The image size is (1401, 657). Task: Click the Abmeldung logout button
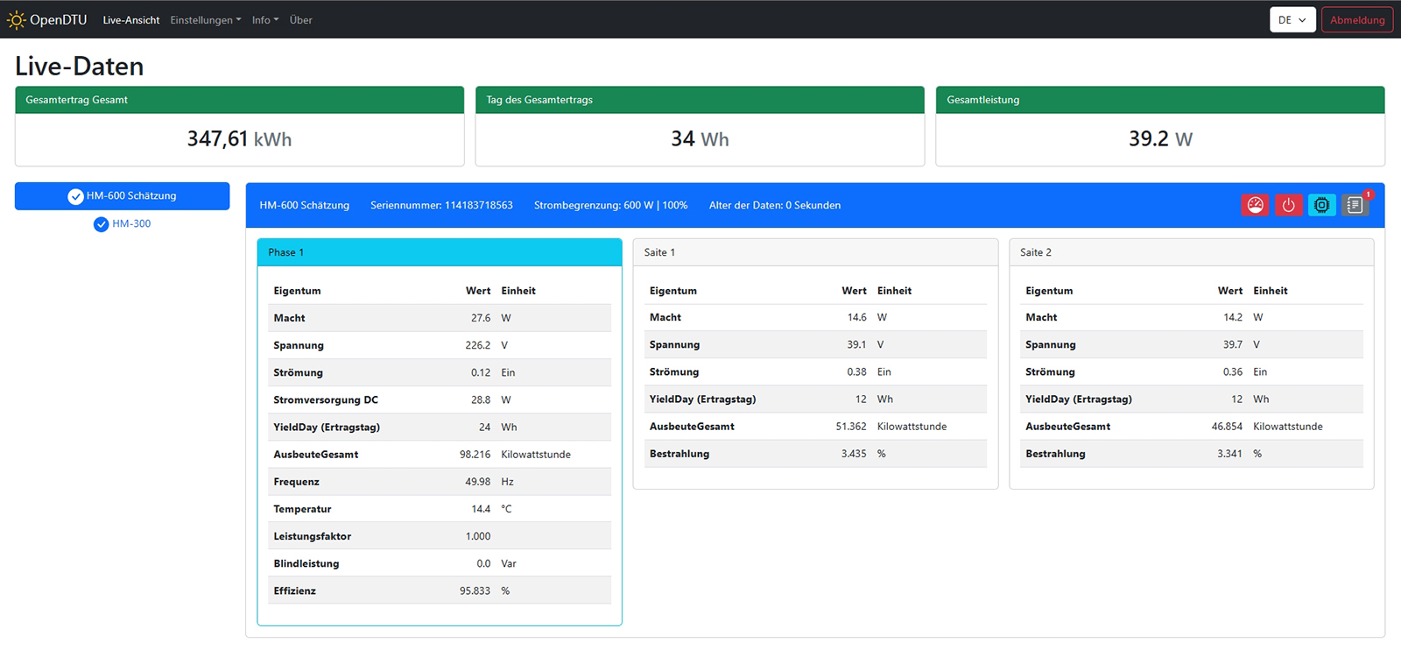point(1357,19)
